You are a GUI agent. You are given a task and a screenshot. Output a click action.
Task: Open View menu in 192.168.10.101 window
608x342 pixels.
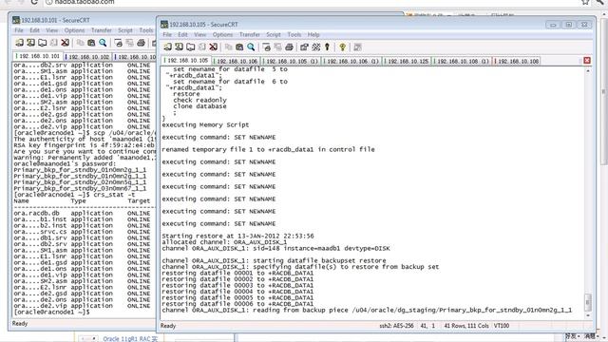click(51, 29)
